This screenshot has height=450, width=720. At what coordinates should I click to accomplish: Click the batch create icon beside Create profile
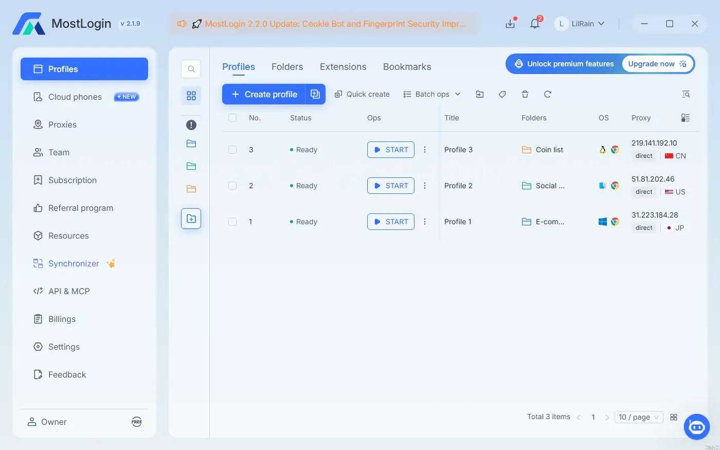pos(315,94)
